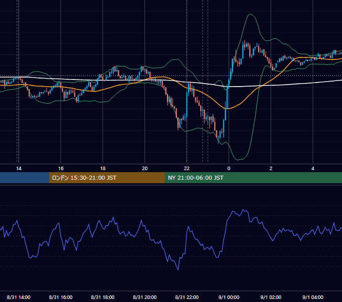Click the 2 hour label on time axis
The width and height of the screenshot is (342, 302).
pos(271,168)
